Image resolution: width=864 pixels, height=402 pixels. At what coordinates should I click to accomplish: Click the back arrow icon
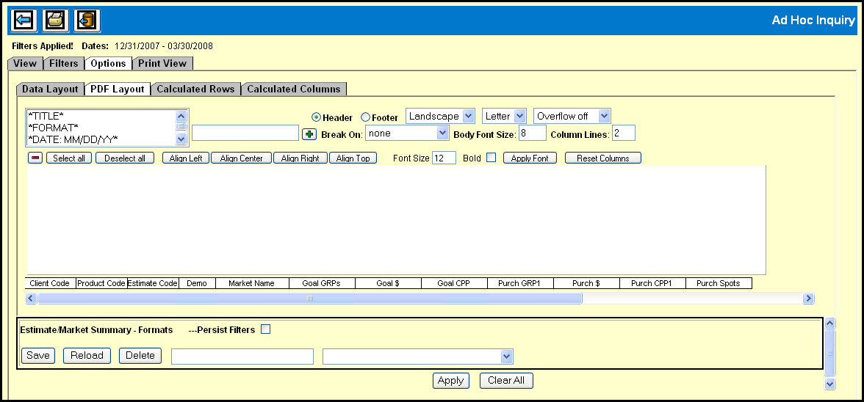tap(24, 21)
